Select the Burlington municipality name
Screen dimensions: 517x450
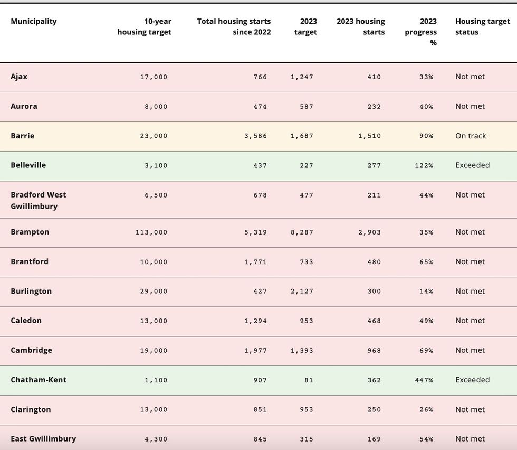click(31, 291)
